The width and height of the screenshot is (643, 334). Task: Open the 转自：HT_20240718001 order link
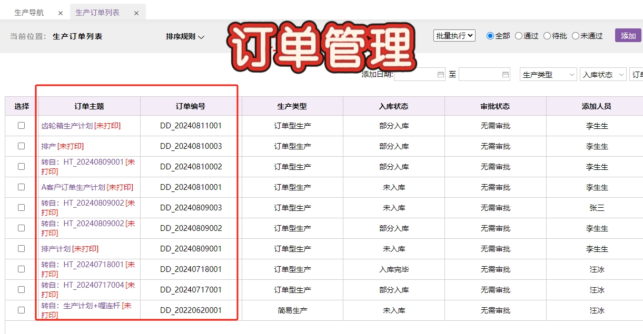coord(82,265)
